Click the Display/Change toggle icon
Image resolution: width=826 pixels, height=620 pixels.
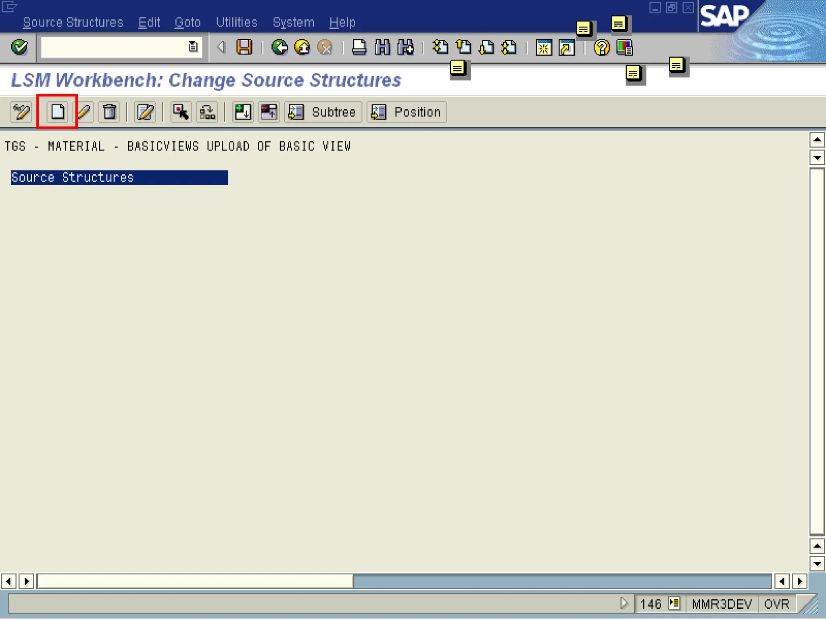tap(21, 112)
